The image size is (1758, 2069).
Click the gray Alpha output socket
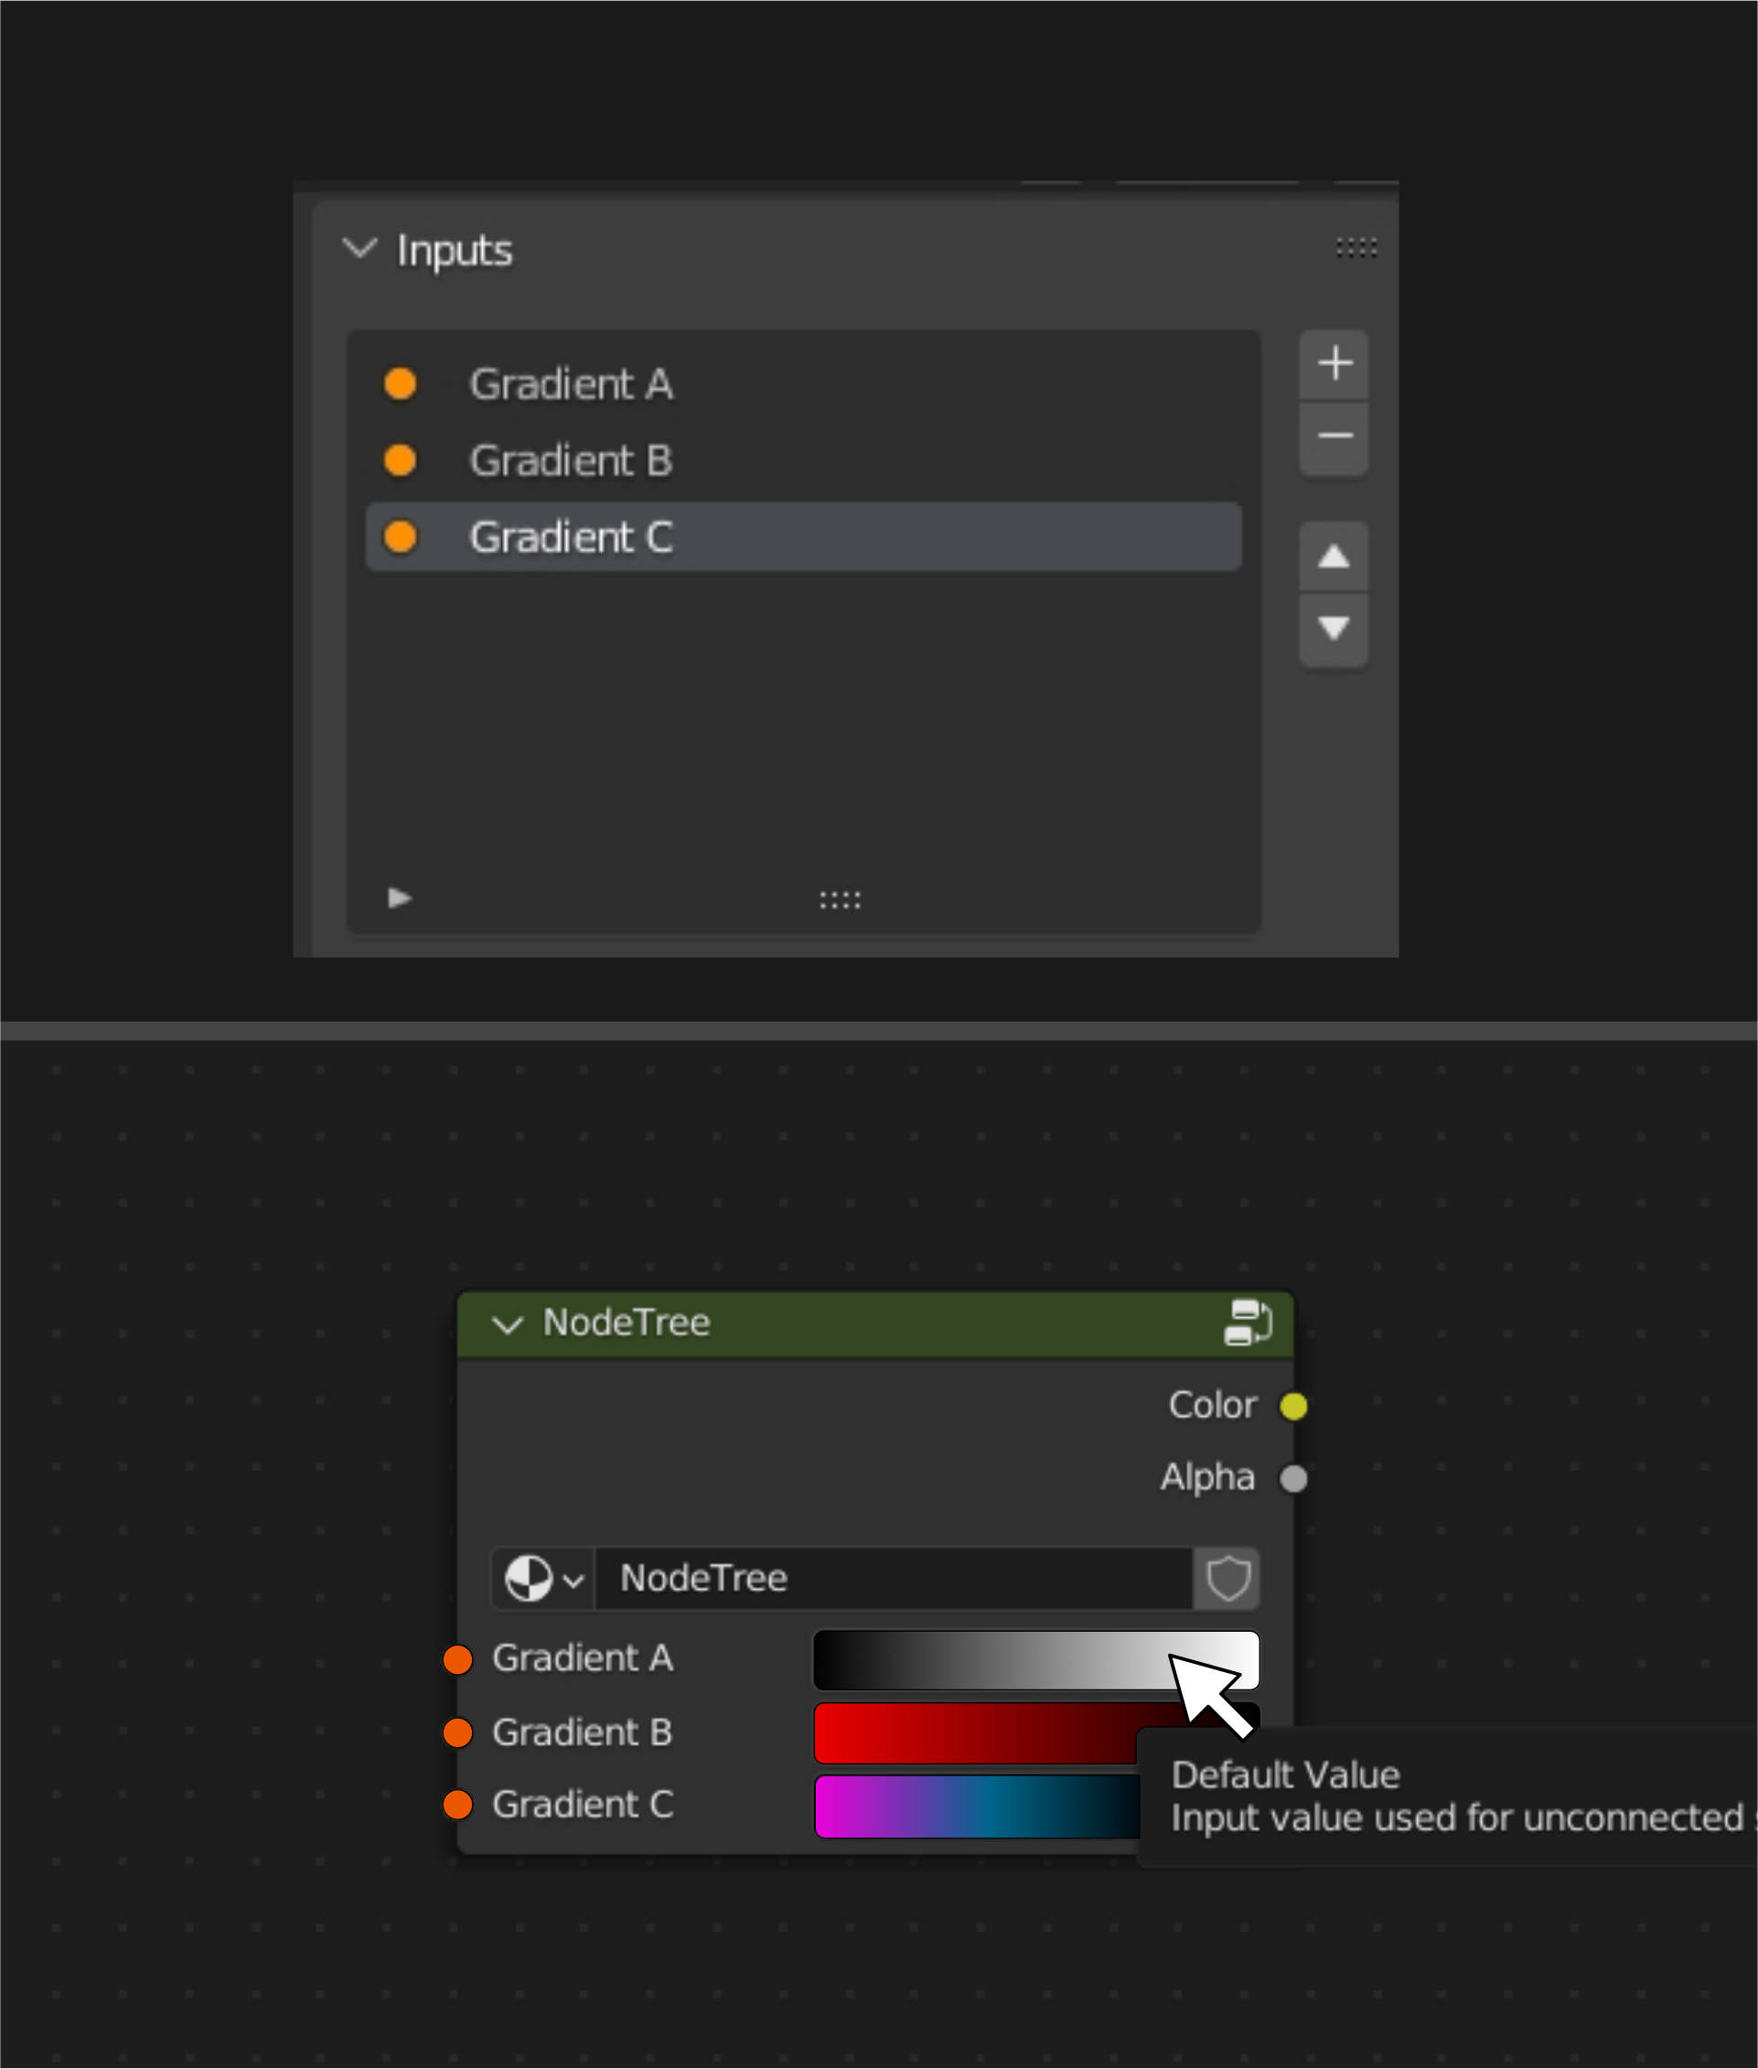[x=1293, y=1479]
